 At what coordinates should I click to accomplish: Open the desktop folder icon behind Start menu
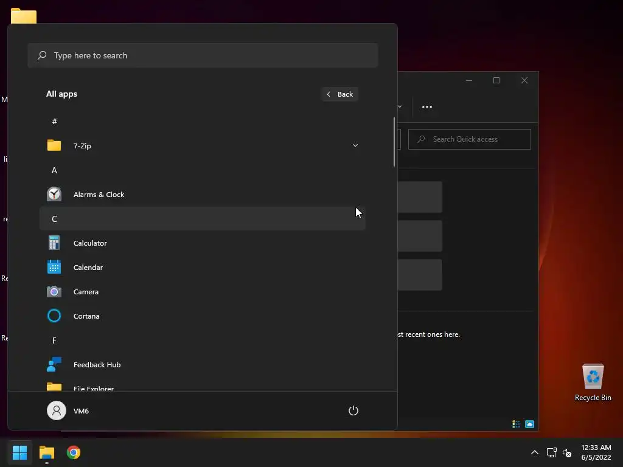tap(24, 16)
